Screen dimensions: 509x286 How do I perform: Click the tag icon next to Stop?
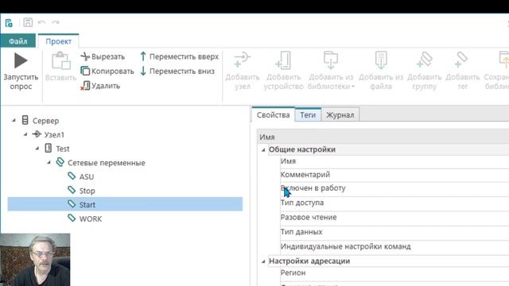(72, 190)
